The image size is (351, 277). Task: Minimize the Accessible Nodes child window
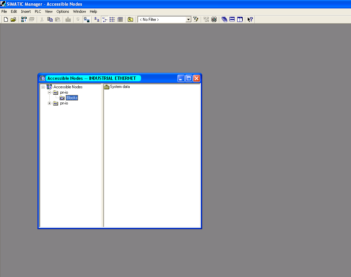[x=181, y=79]
